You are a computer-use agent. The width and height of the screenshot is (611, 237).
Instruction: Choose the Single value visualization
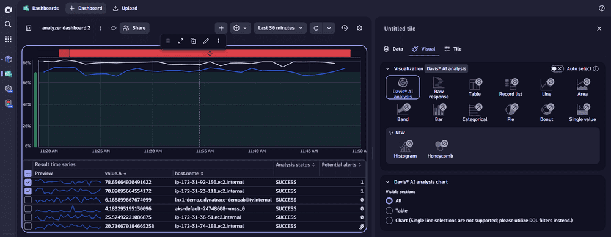pos(582,112)
